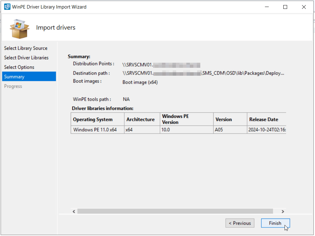This screenshot has width=315, height=236.
Task: Click the Windows PE Version column header
Action: click(x=175, y=119)
